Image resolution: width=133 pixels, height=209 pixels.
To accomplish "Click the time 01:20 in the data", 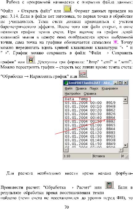I will [x=96, y=133].
